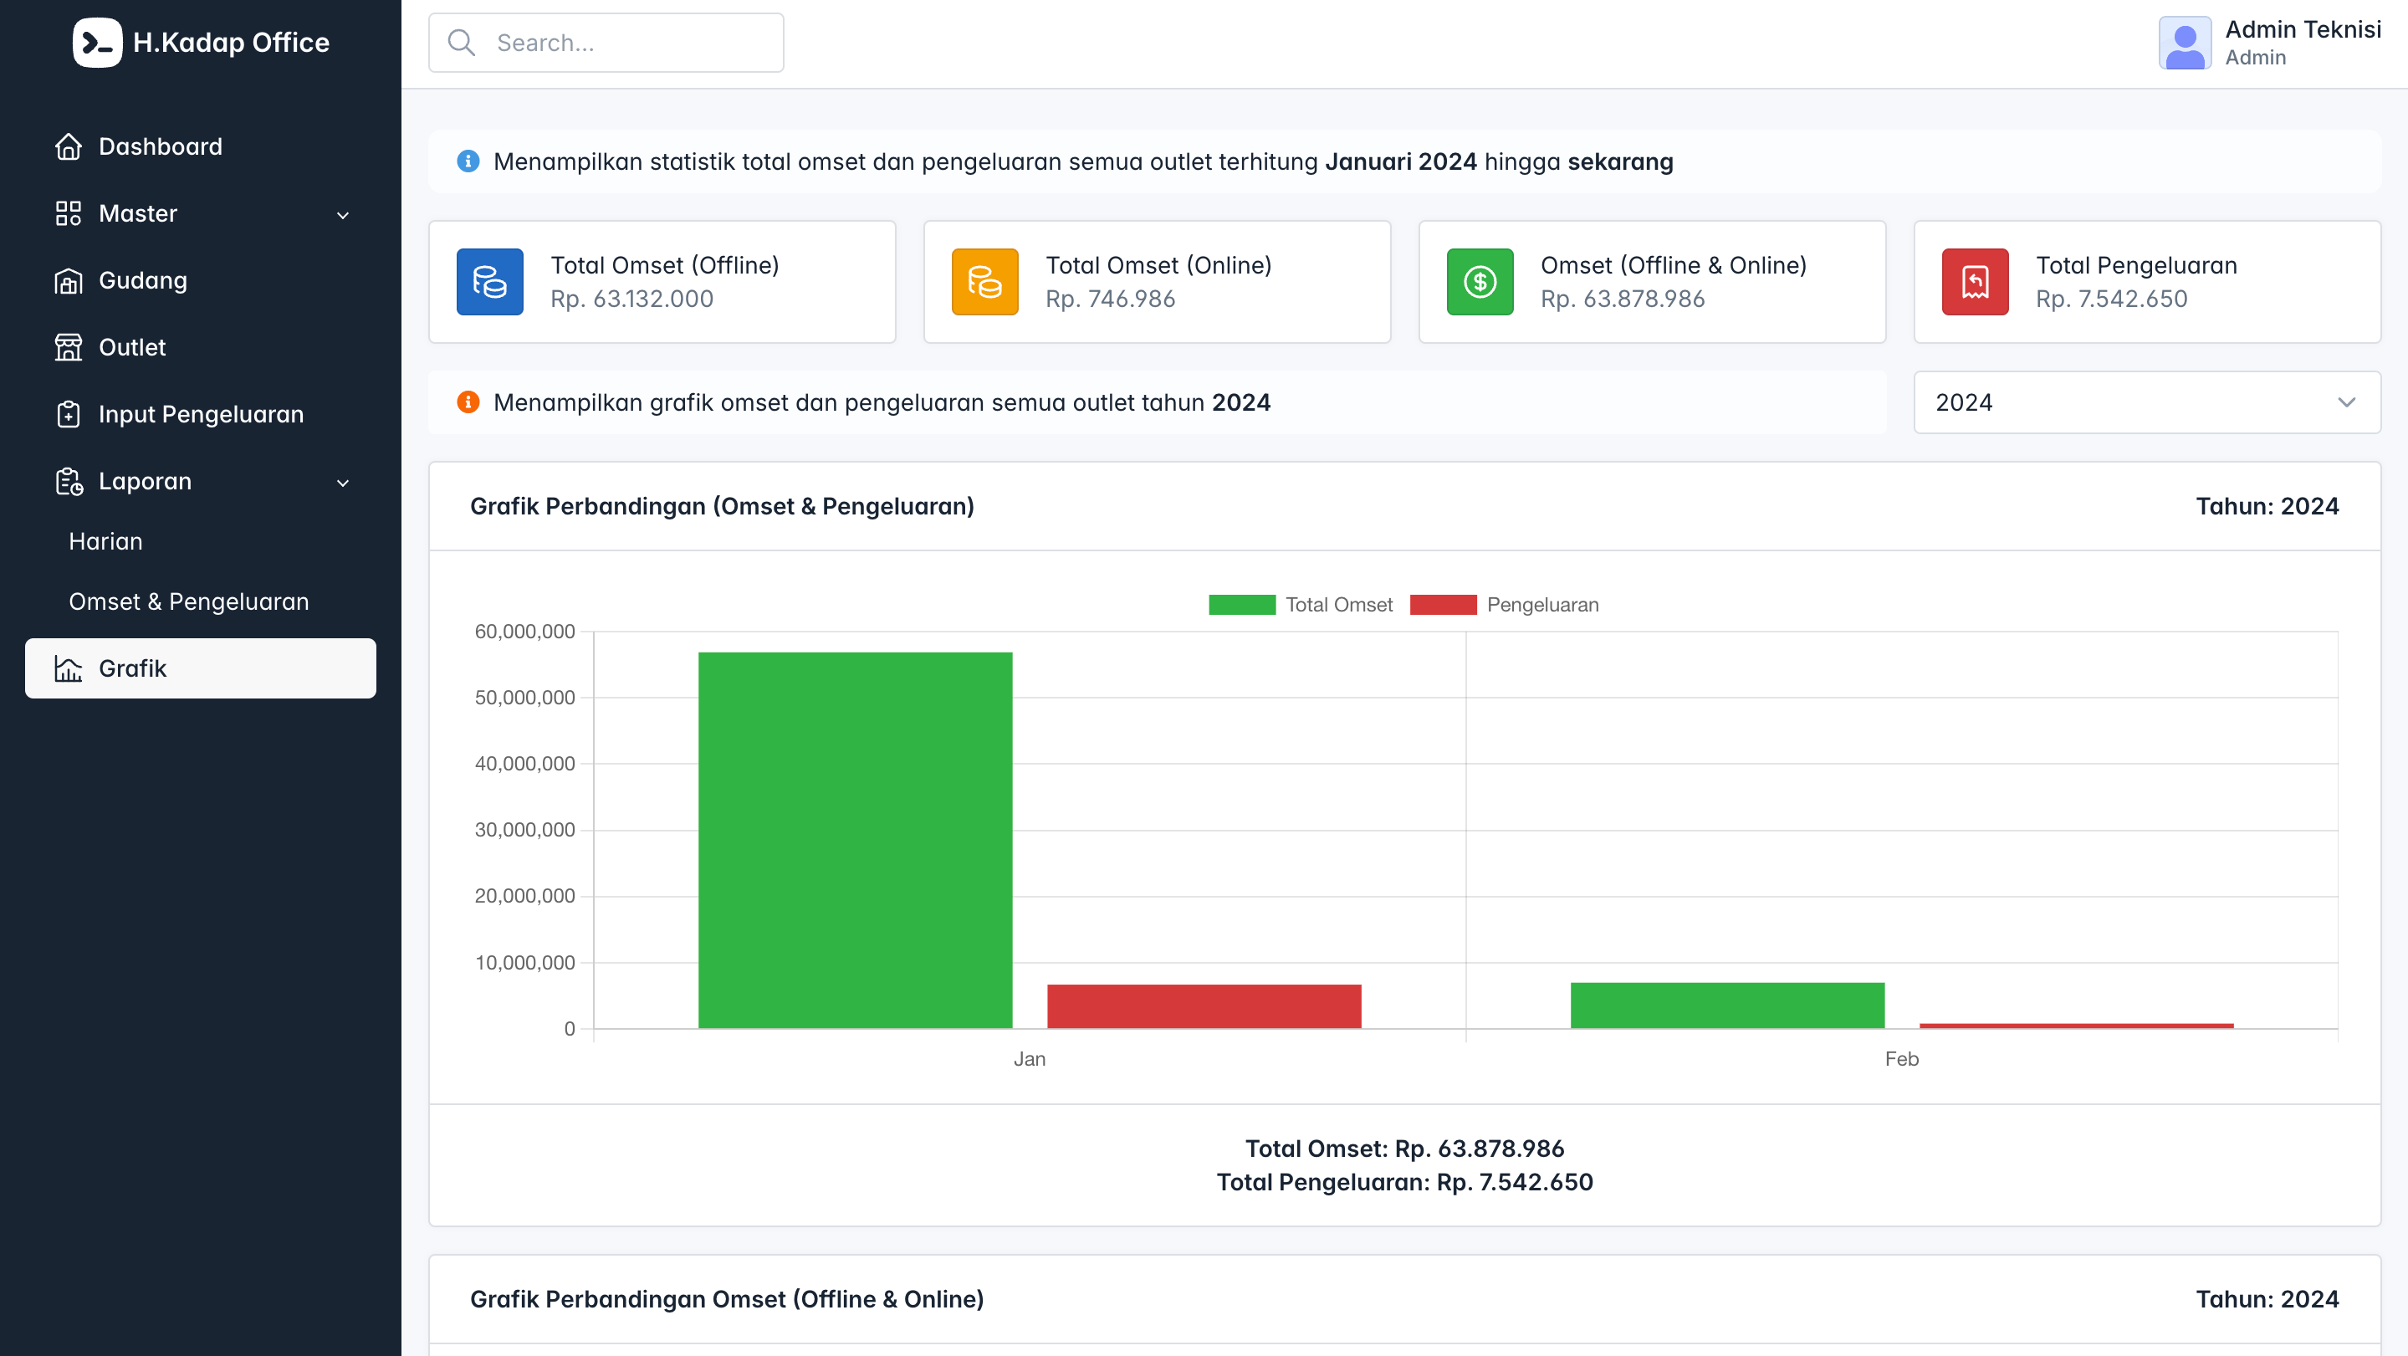
Task: Open the 2024 year dropdown
Action: 2146,402
